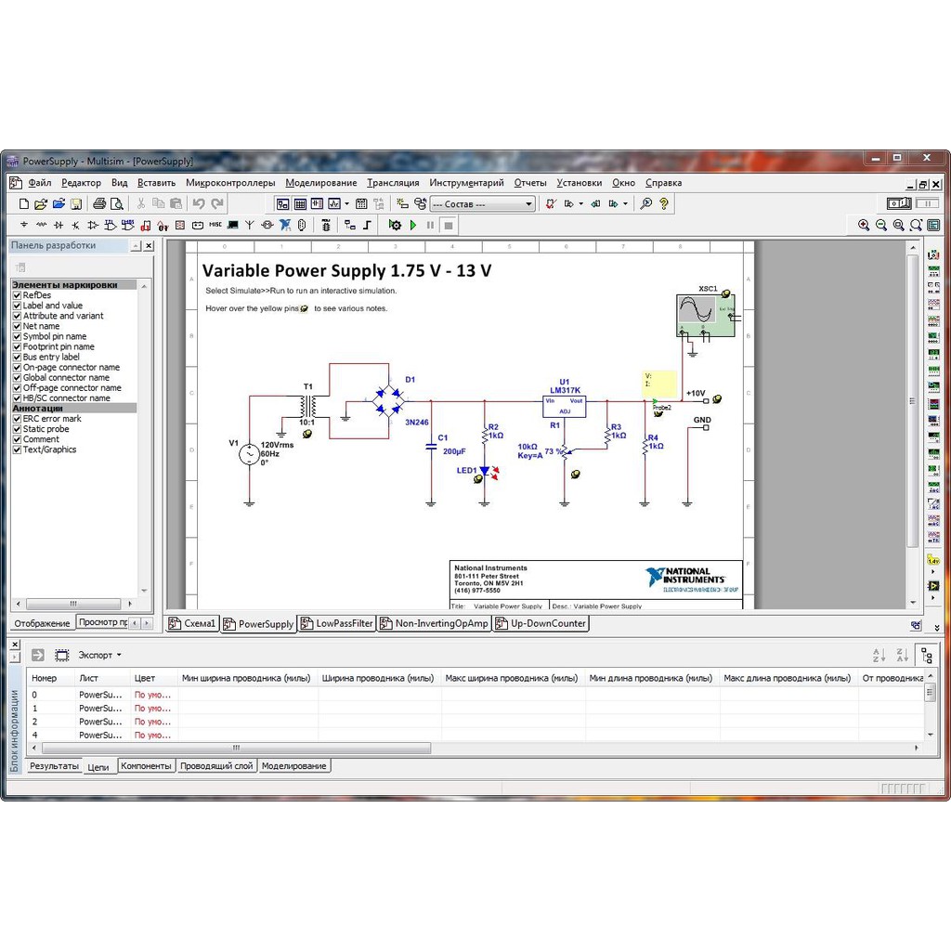This screenshot has width=951, height=951.
Task: Open the MISC components icon
Action: coord(215,225)
